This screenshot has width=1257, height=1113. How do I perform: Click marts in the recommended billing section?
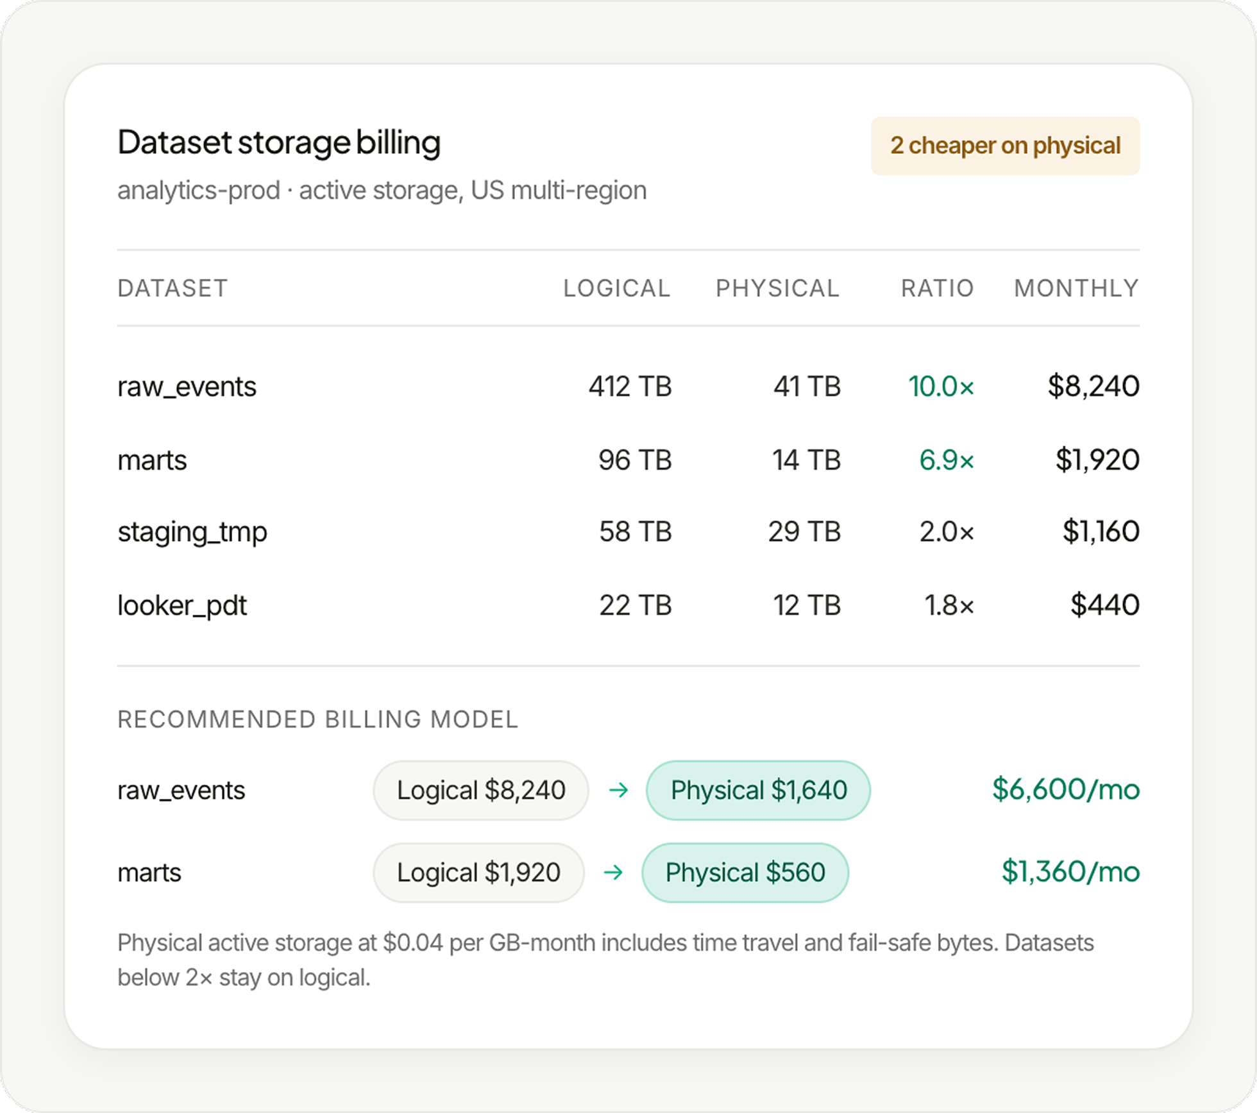tap(149, 873)
